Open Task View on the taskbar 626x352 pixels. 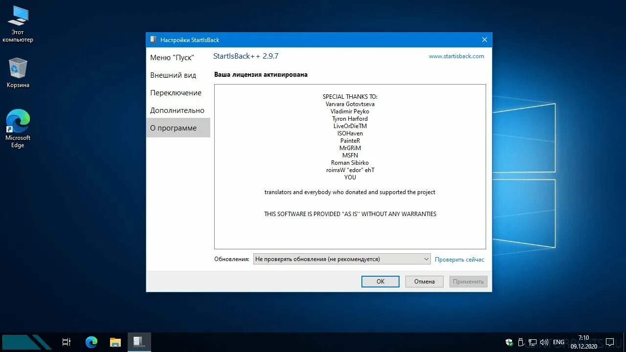click(x=67, y=342)
